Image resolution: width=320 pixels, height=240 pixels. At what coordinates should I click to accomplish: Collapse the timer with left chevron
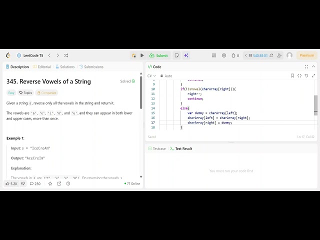tap(245, 55)
